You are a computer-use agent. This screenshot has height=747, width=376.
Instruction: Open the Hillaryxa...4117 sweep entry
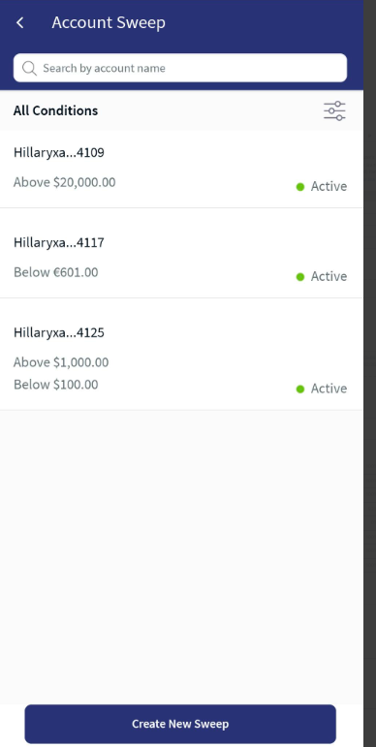click(x=181, y=254)
